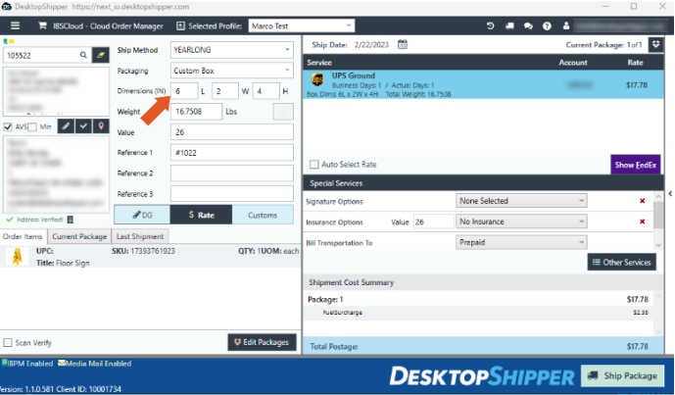Image resolution: width=675 pixels, height=395 pixels.
Task: Click the shopping cart icon beside IBSCloud
Action: click(x=42, y=25)
